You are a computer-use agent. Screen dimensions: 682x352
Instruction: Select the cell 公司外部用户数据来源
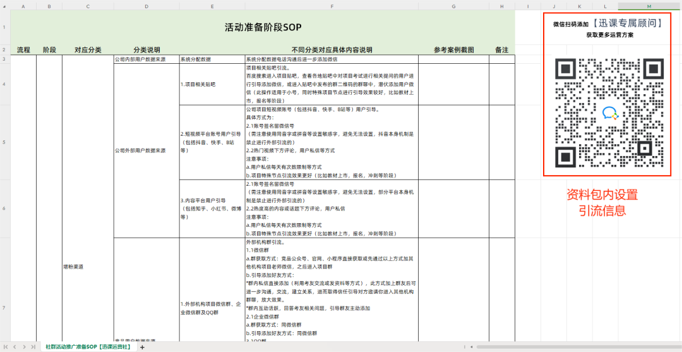(x=146, y=150)
